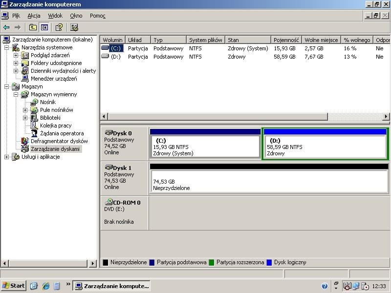
Task: Select the (C:) volume row in list
Action: (115, 48)
